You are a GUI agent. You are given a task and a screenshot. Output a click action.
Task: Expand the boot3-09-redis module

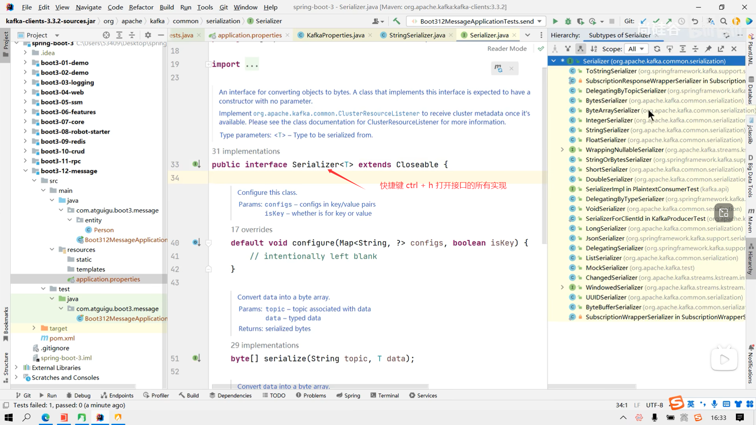25,141
